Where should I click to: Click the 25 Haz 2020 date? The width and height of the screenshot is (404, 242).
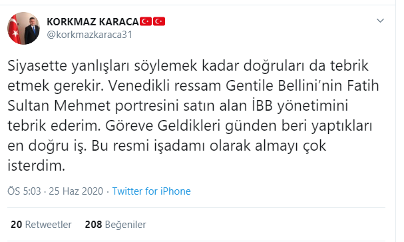(76, 191)
